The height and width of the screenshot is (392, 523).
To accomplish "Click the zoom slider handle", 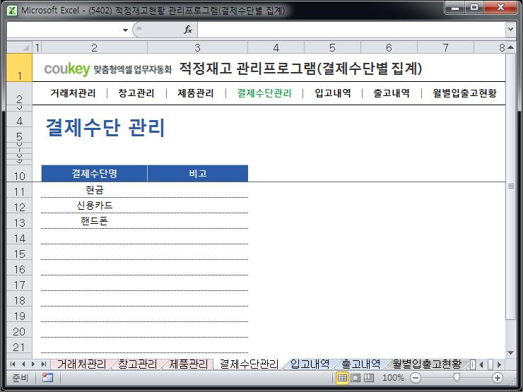I will [x=457, y=377].
